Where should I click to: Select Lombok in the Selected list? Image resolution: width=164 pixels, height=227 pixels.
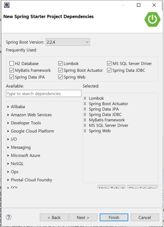[x=96, y=98]
